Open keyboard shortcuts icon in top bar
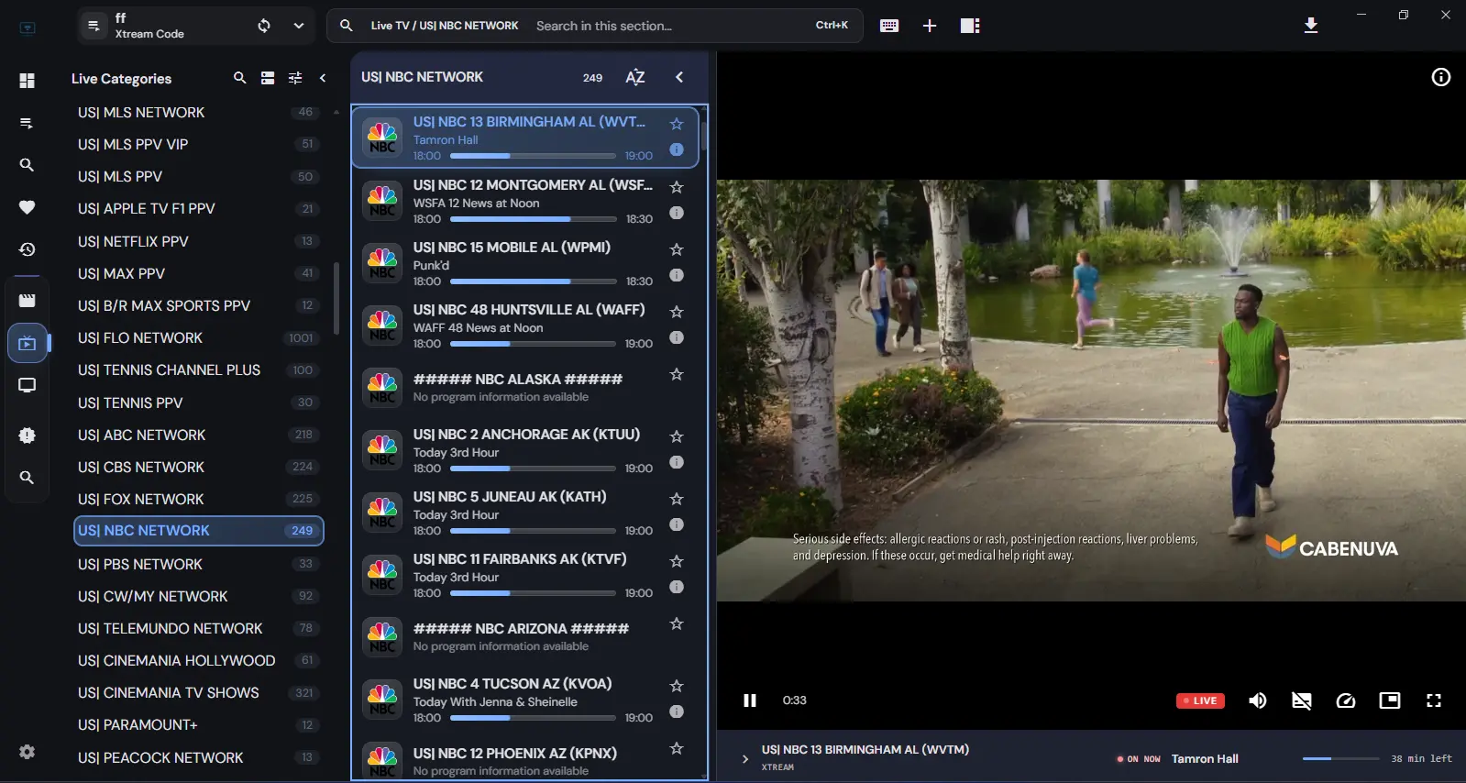This screenshot has width=1466, height=783. coord(889,26)
